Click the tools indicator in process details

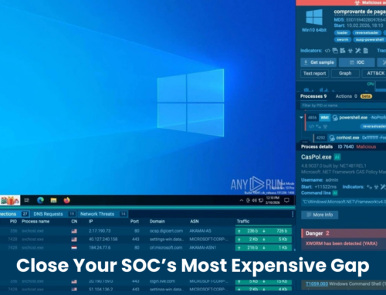pos(383,187)
